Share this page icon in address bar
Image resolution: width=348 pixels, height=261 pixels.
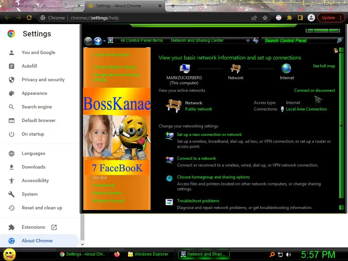coord(254,18)
